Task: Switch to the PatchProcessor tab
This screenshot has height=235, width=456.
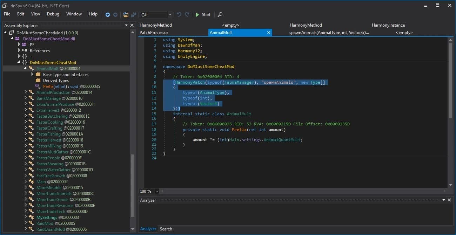Action: 154,33
